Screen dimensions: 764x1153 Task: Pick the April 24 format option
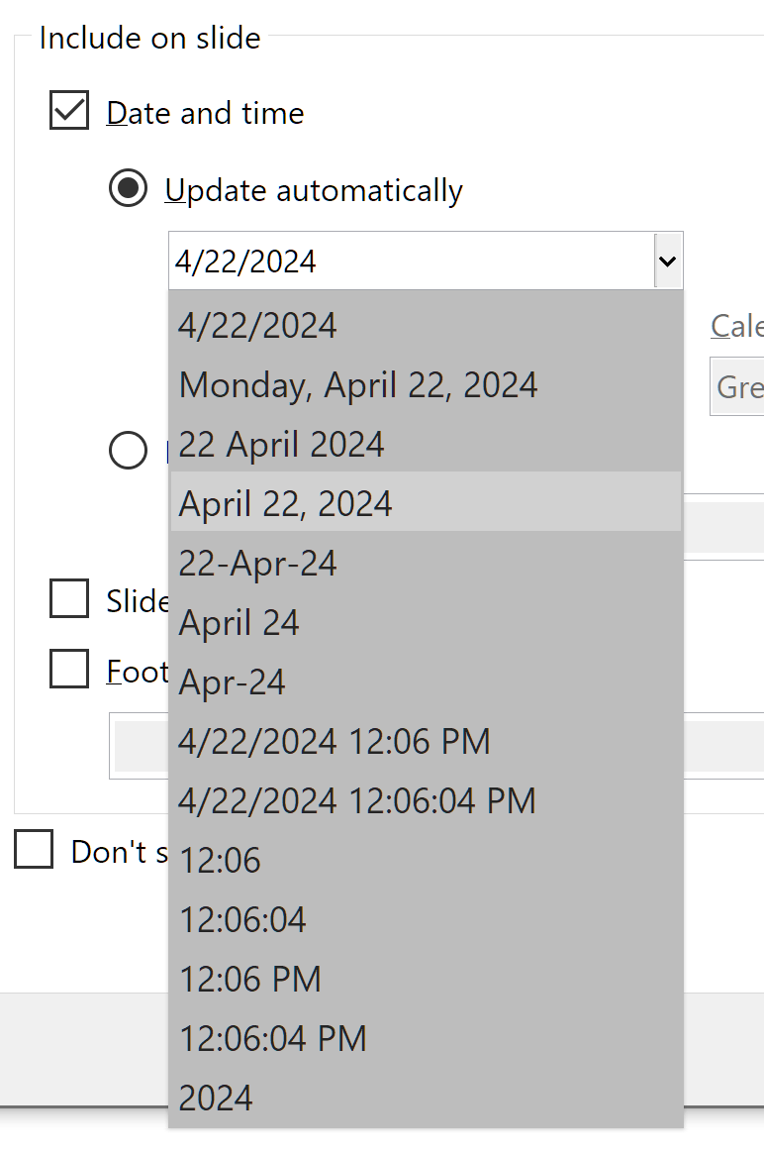(x=239, y=623)
